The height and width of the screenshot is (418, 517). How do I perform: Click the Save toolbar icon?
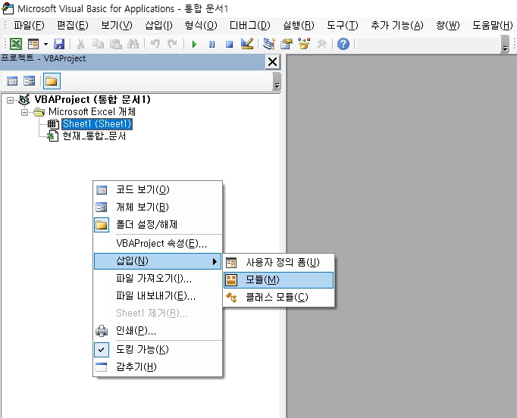59,44
